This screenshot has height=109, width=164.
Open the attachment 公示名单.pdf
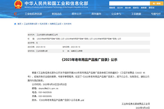pyautogui.click(x=61, y=100)
